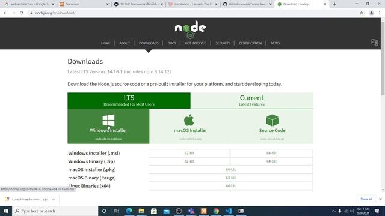The height and width of the screenshot is (216, 385).
Task: Open File Explorer from taskbar
Action: pos(141,211)
